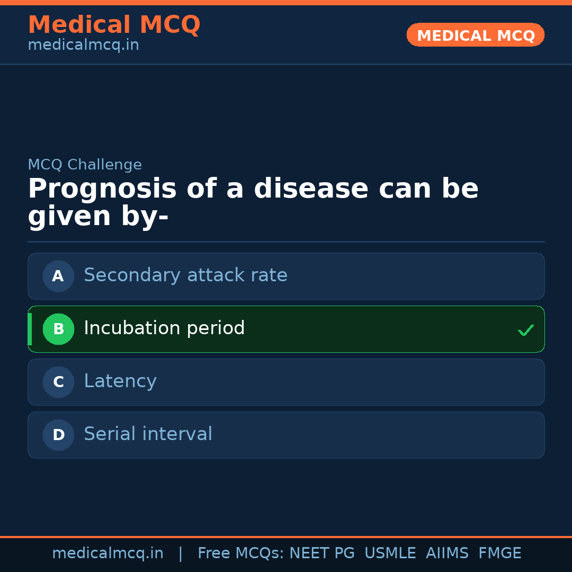Click the orange MEDICAL MCQ badge
Screen dimensions: 572x572
pyautogui.click(x=475, y=35)
